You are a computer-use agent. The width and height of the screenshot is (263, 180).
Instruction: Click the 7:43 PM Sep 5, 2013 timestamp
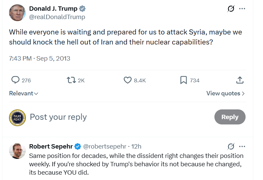[40, 58]
